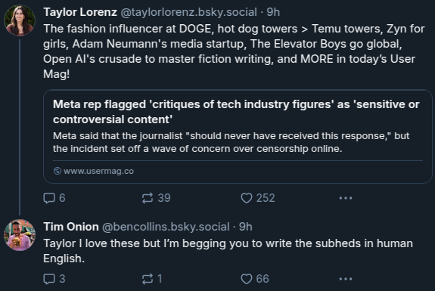435x291 pixels.
Task: Open more options on Taylor Lorenz's post
Action: [346, 198]
